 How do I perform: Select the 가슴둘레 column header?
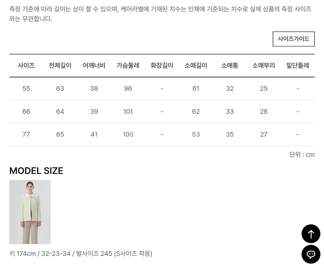click(128, 66)
